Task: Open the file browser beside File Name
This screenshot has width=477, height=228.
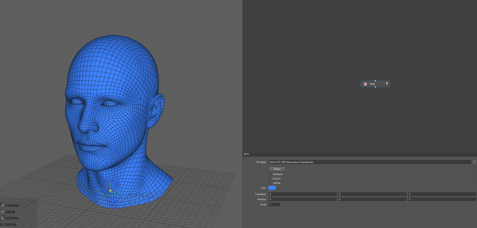Action: (x=474, y=162)
